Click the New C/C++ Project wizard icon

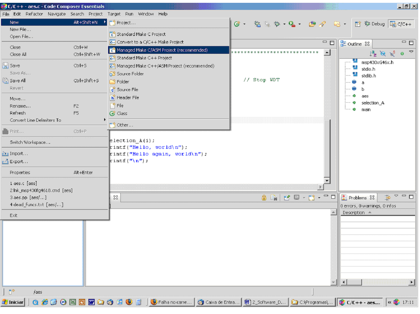(x=237, y=24)
